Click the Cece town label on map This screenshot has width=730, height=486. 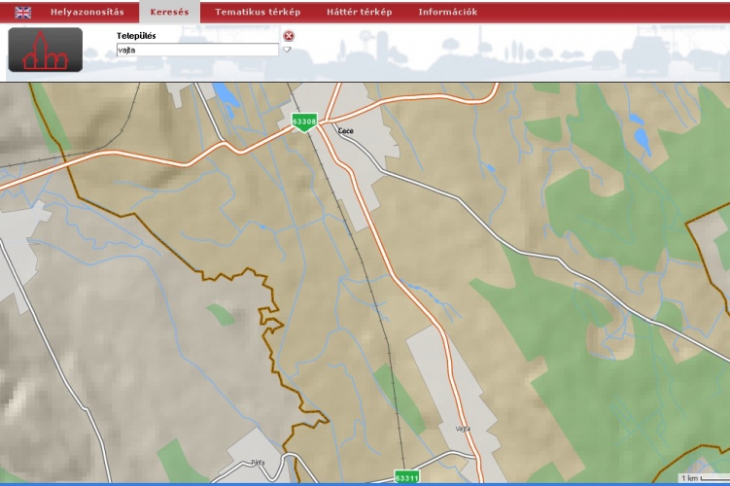[343, 130]
